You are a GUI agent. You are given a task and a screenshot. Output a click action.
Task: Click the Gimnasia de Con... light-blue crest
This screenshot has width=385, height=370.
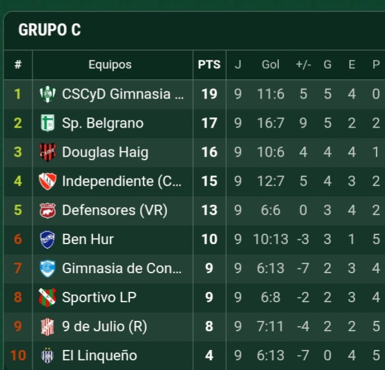[x=47, y=268]
